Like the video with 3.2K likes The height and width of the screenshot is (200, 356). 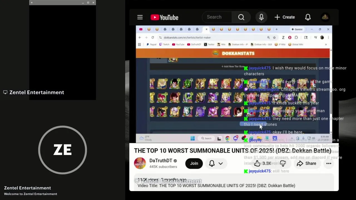tap(263, 163)
